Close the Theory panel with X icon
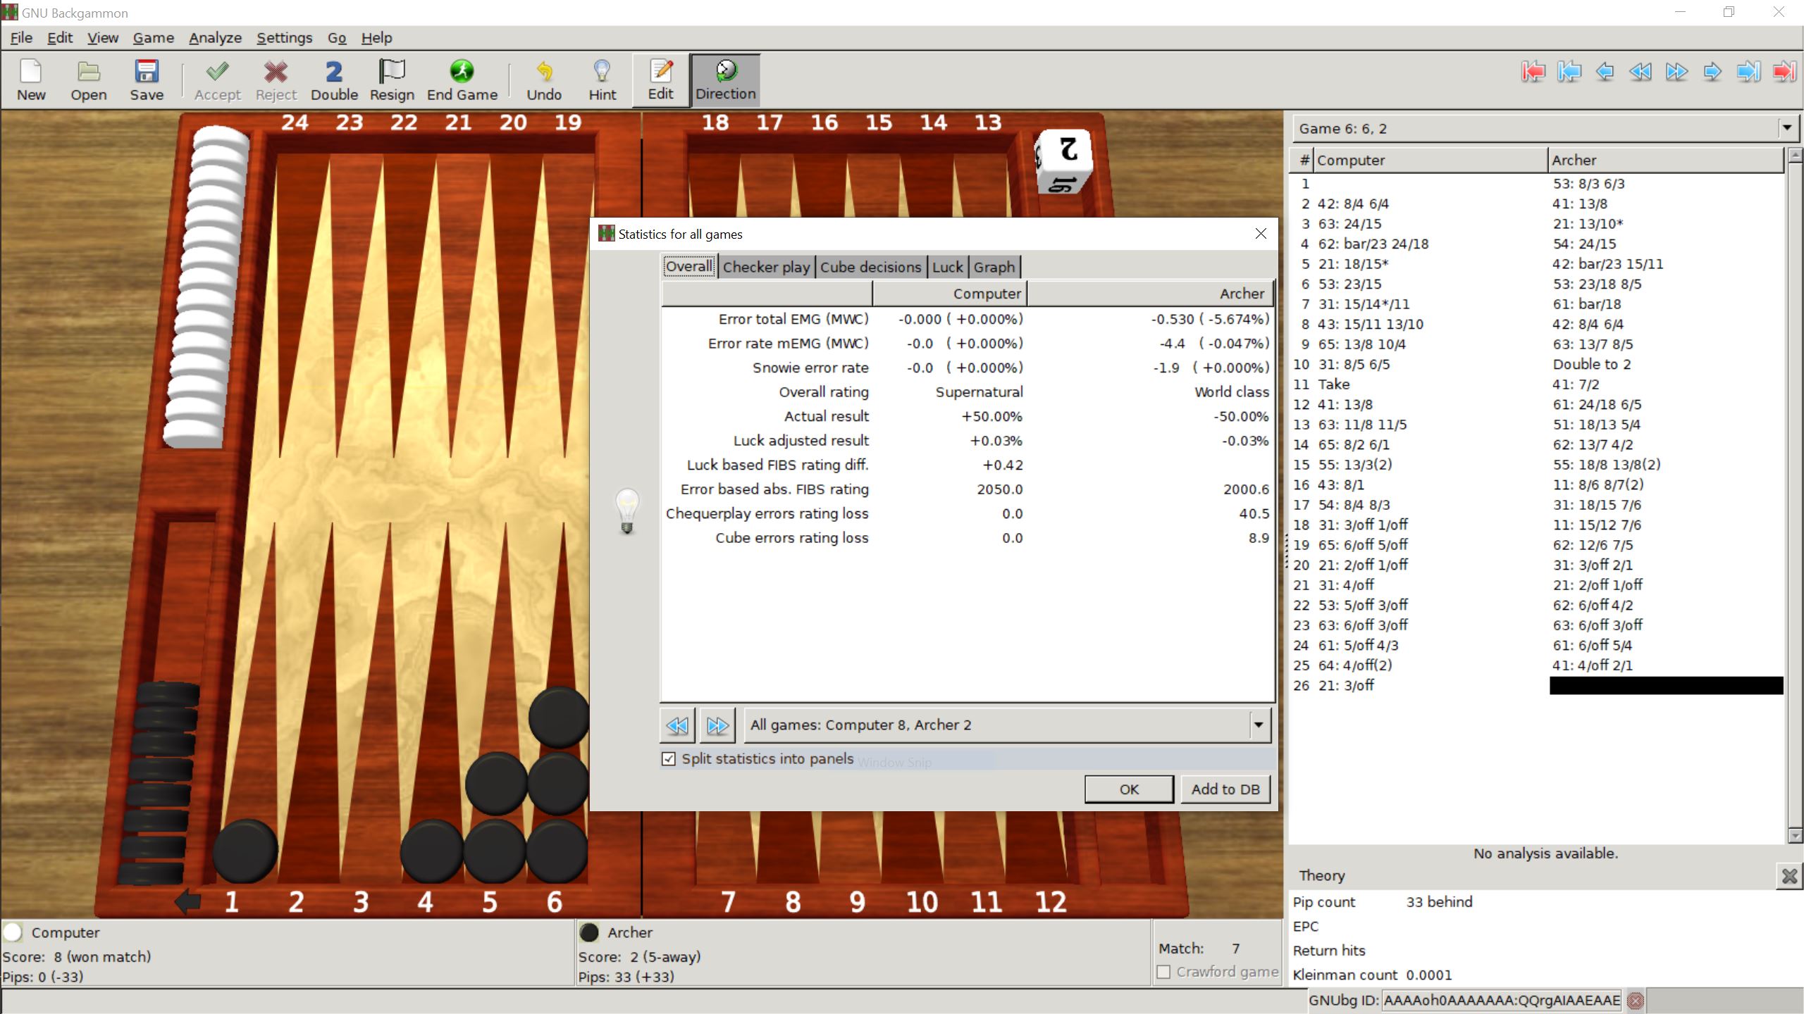The height and width of the screenshot is (1014, 1804). [1789, 876]
